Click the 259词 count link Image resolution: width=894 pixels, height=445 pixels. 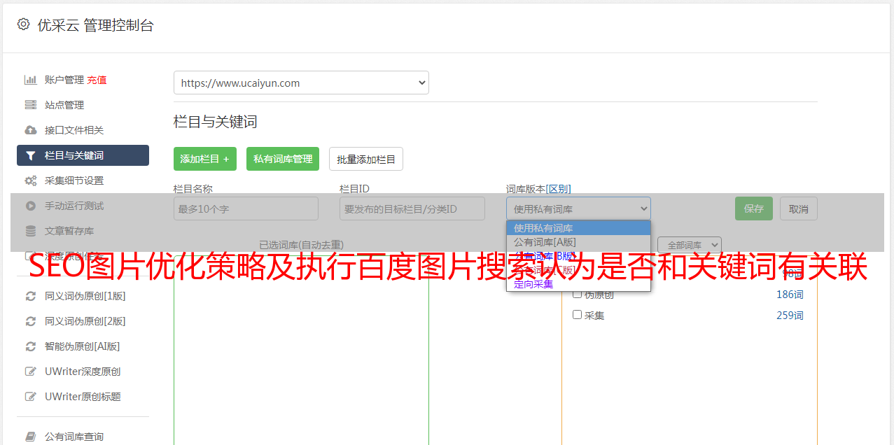[790, 316]
